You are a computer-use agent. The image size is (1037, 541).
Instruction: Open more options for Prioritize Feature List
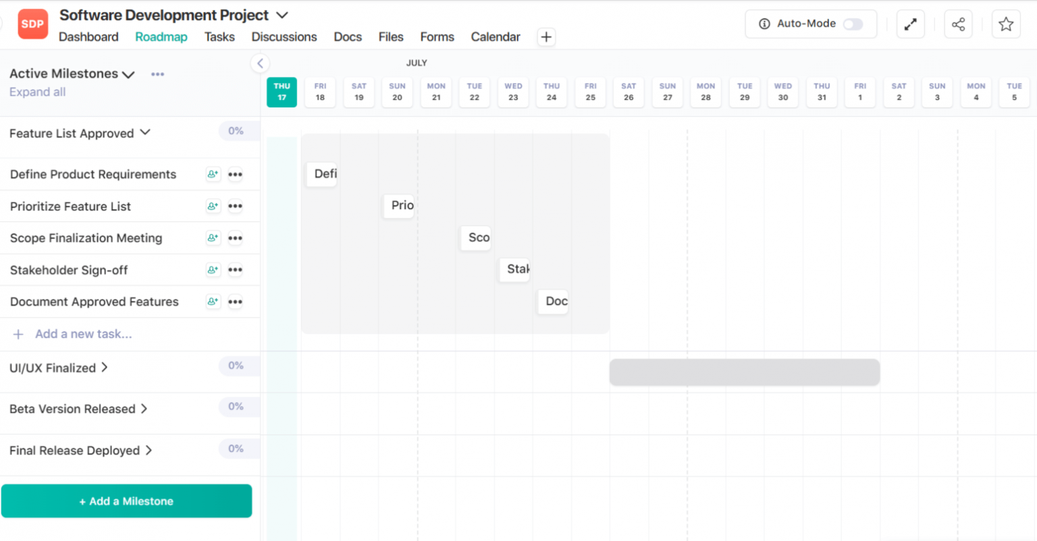coord(235,206)
